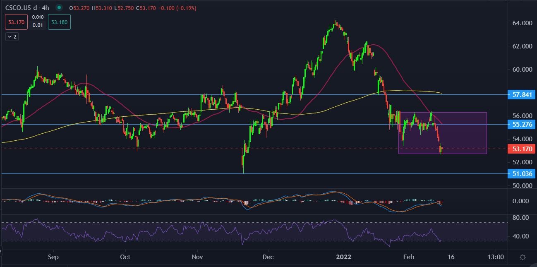The image size is (537, 267).
Task: Click the 64.000 price scale label
Action: click(x=521, y=23)
